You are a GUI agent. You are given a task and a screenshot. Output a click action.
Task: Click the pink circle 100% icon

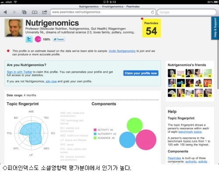tap(38, 39)
